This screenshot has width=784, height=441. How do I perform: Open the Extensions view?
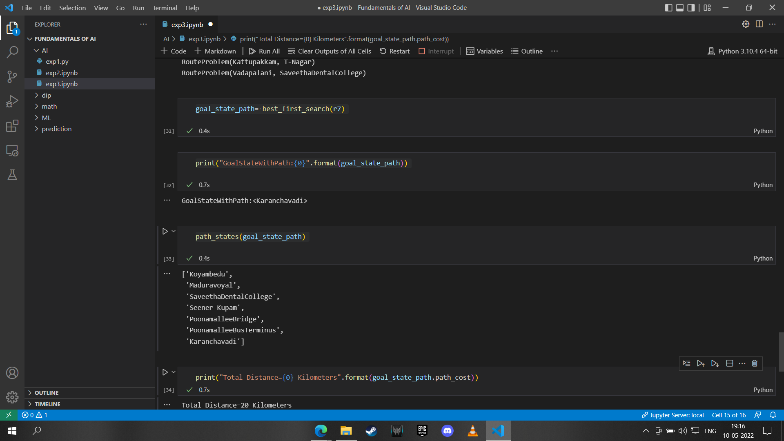coord(12,126)
